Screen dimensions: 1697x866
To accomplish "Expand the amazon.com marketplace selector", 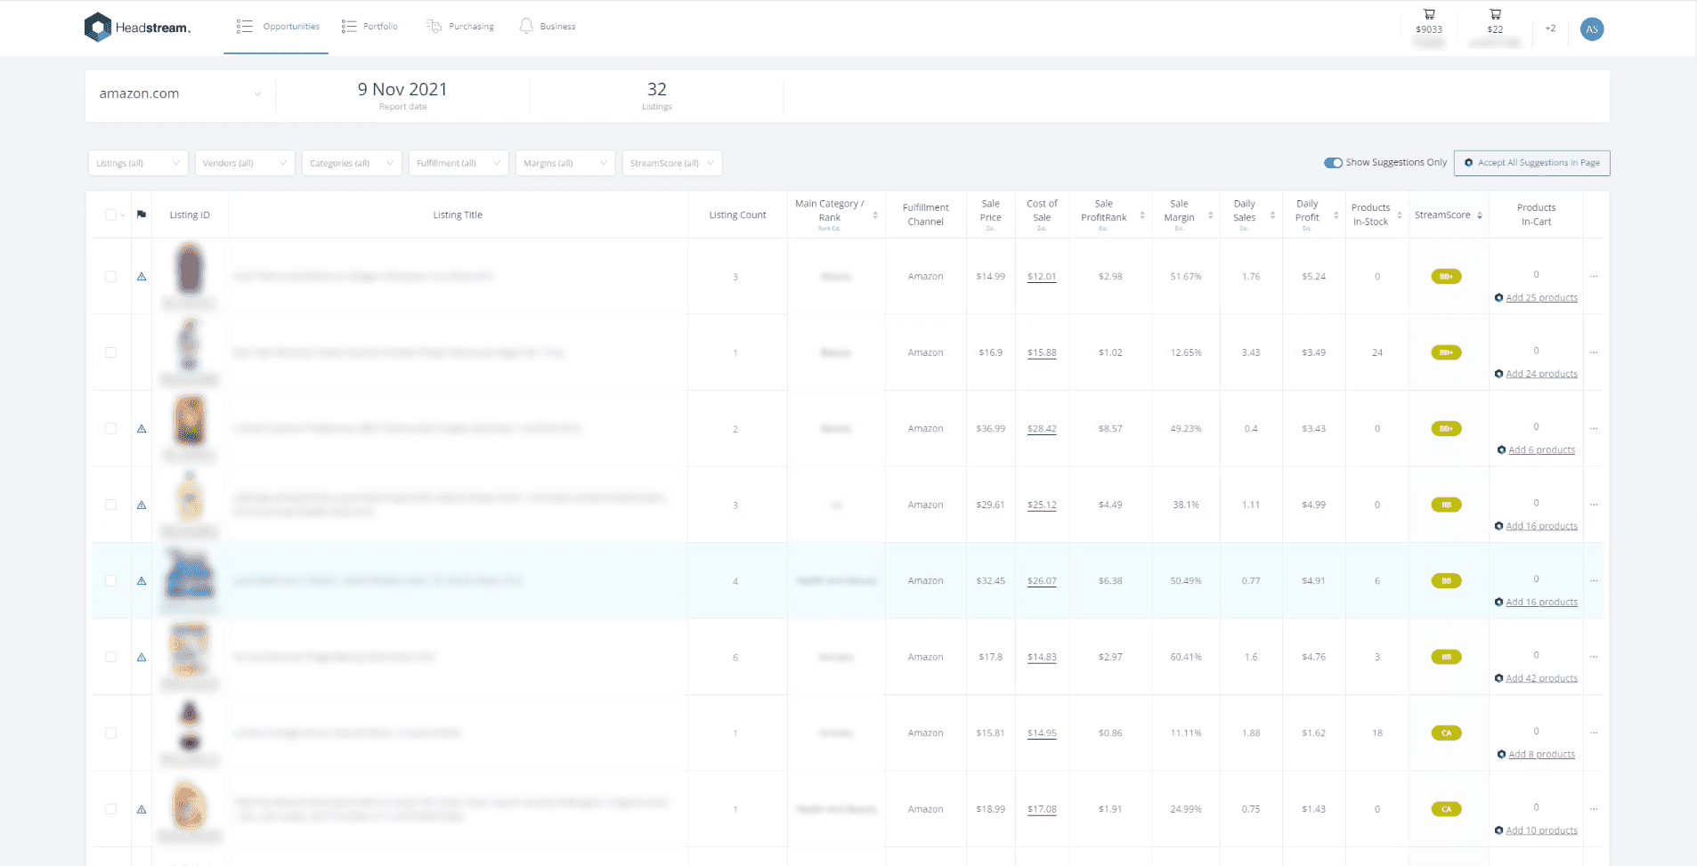I will pos(180,93).
